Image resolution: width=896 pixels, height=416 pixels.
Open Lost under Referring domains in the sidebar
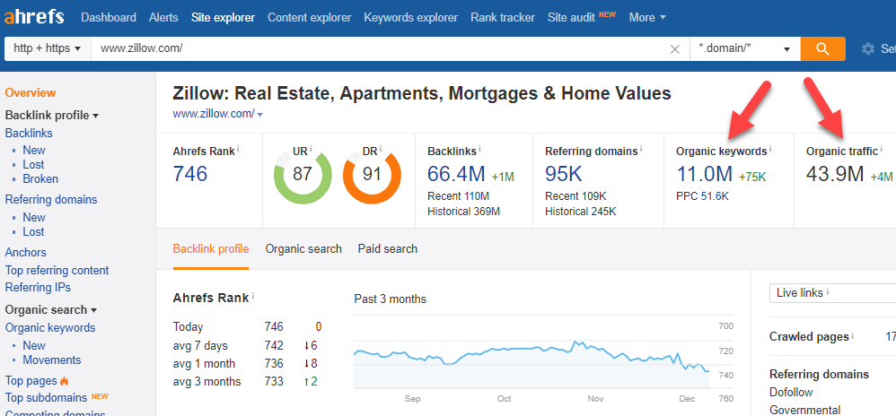coord(33,231)
